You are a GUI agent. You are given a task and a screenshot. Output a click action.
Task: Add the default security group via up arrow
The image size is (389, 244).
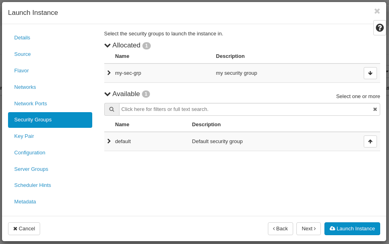tap(370, 141)
